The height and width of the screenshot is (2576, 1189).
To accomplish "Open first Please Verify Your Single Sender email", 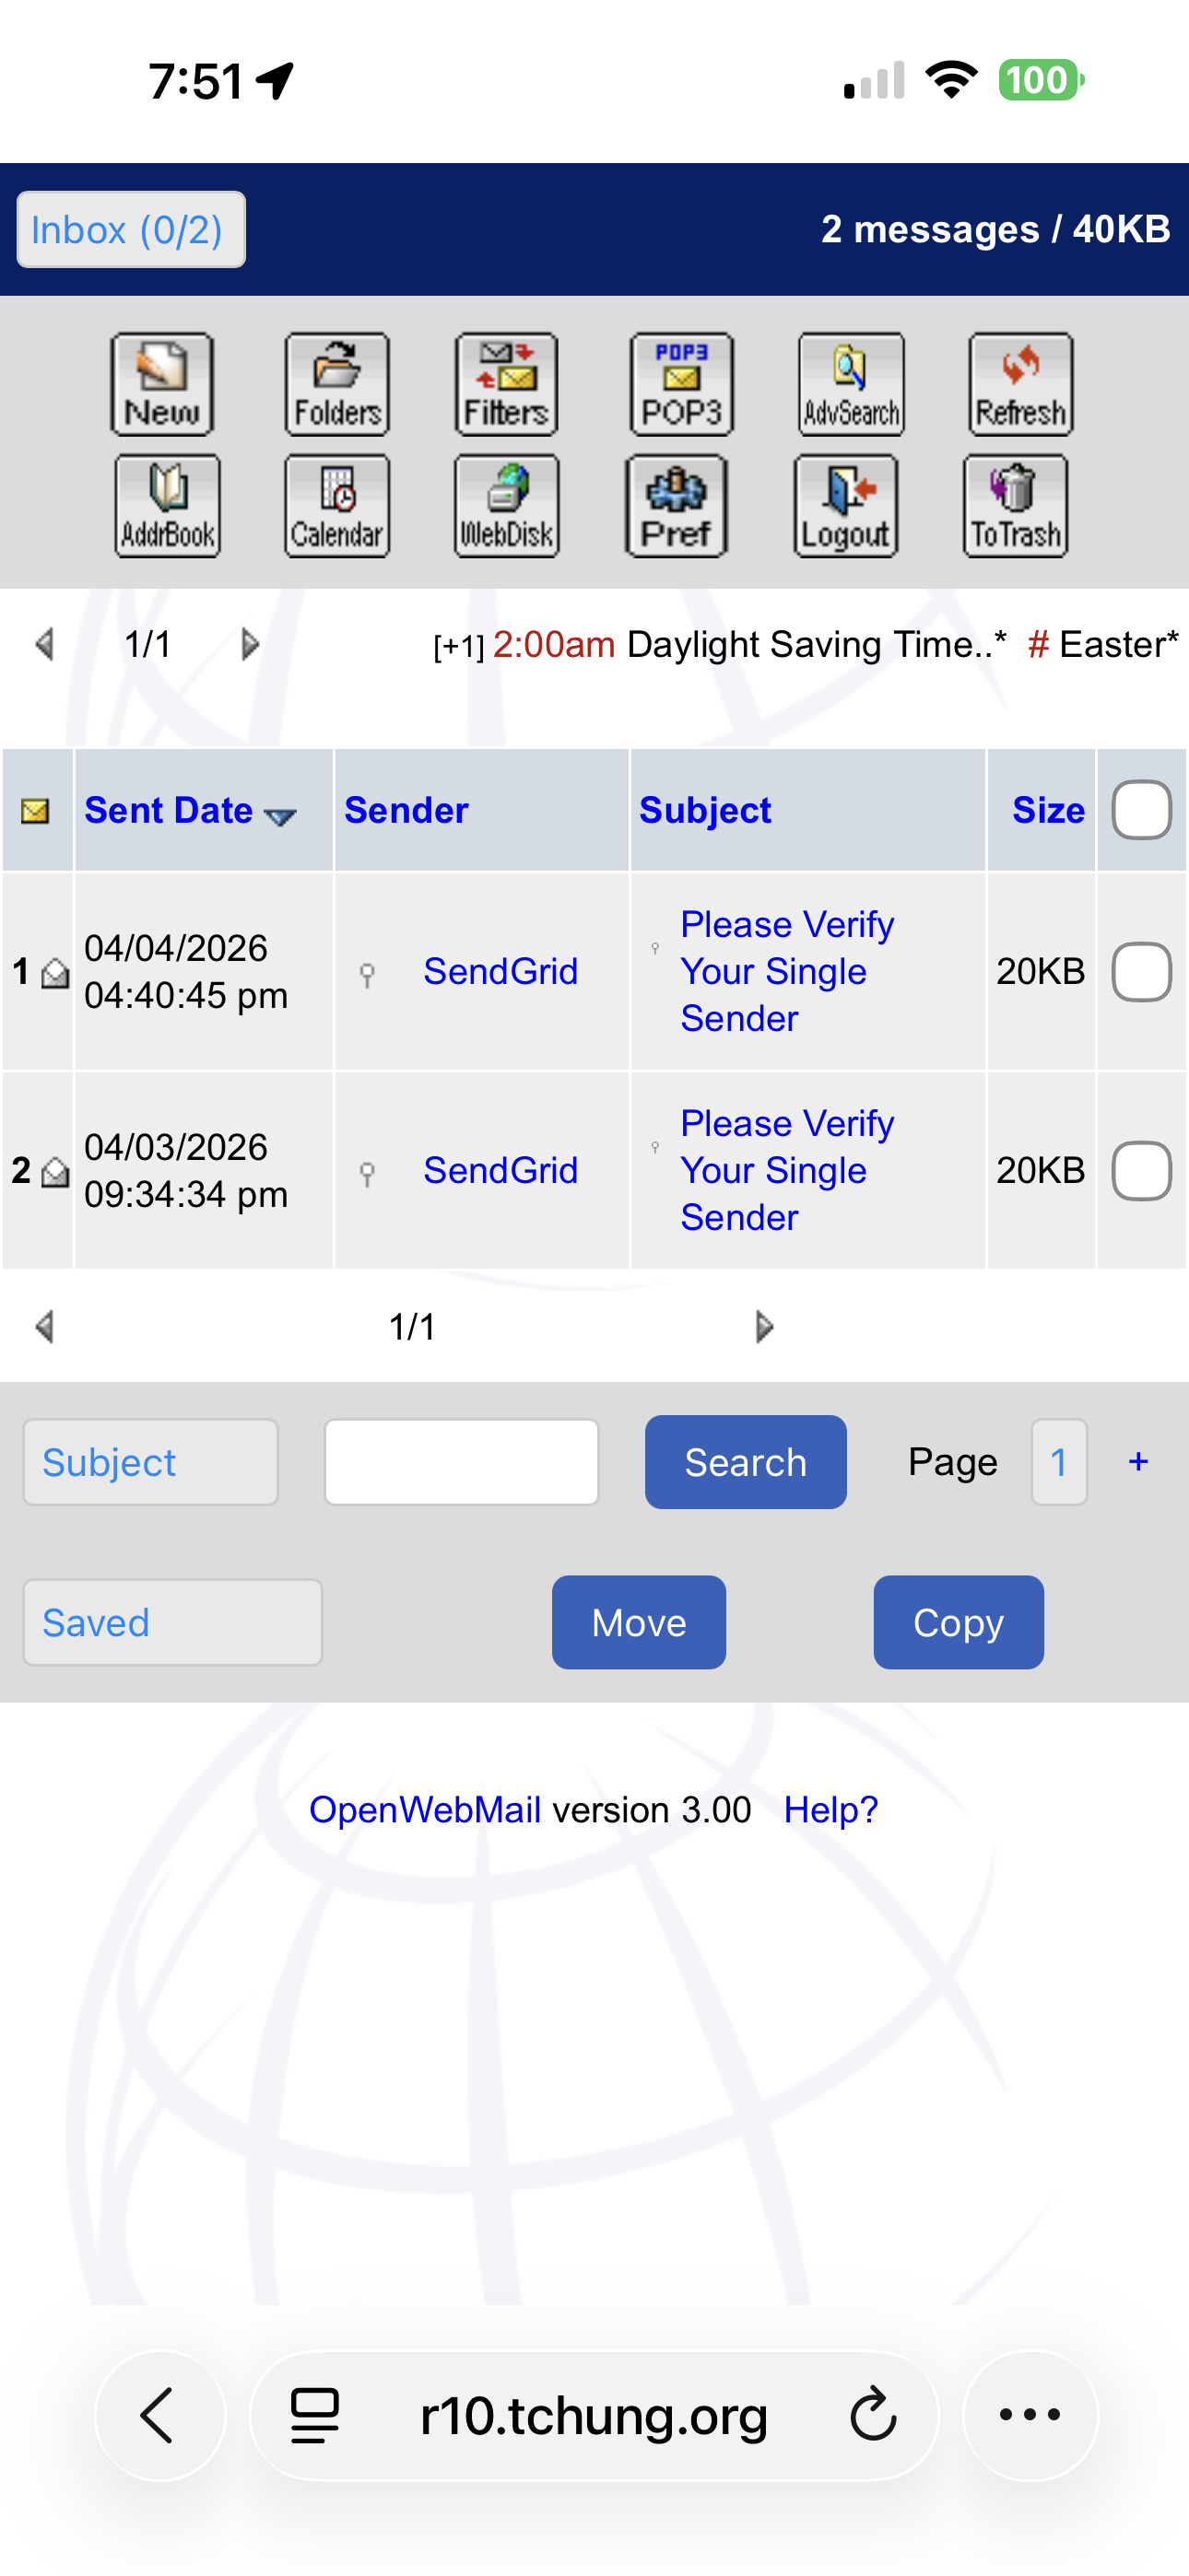I will coord(786,971).
